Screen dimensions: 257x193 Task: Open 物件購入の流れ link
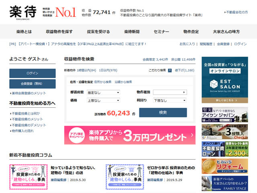coord(22,131)
